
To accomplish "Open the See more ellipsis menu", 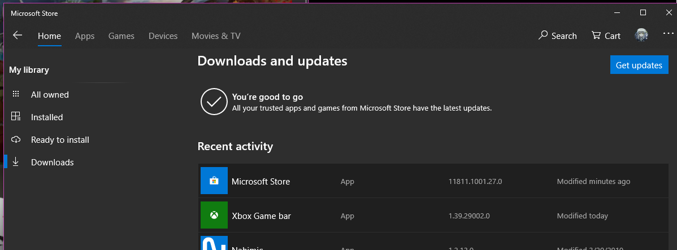I will pyautogui.click(x=667, y=33).
